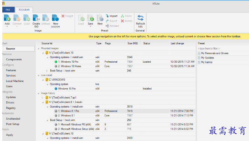Click the Add image icon
249x141 pixels.
point(7,18)
